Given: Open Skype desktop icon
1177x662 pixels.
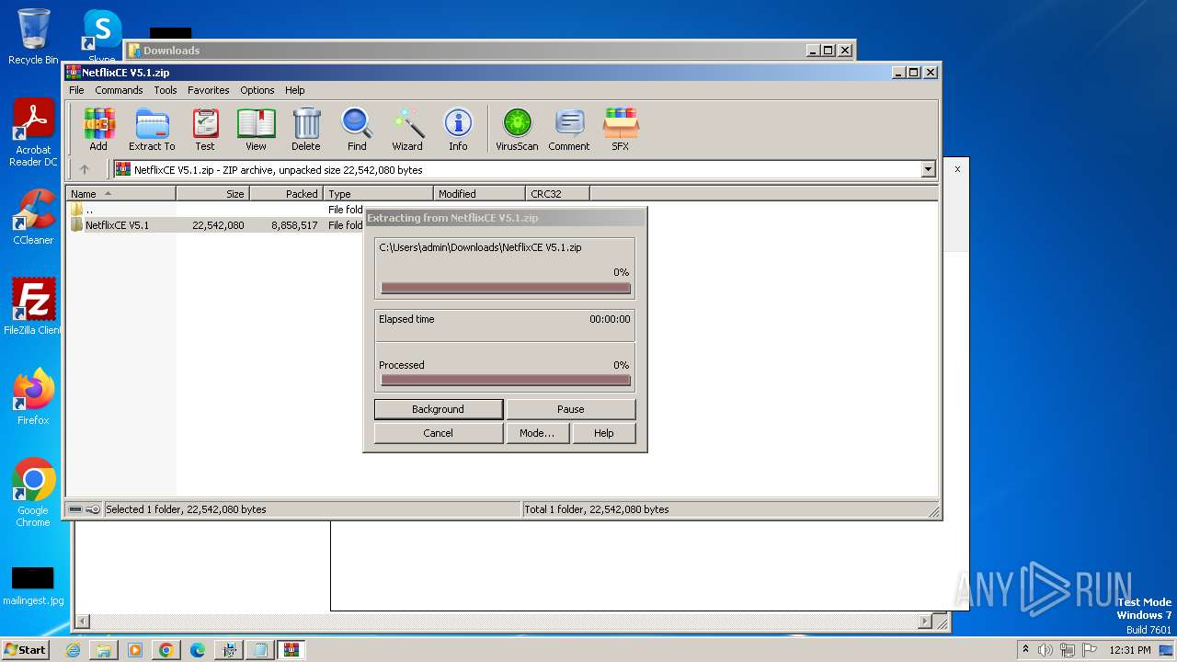Looking at the screenshot, I should click(102, 37).
